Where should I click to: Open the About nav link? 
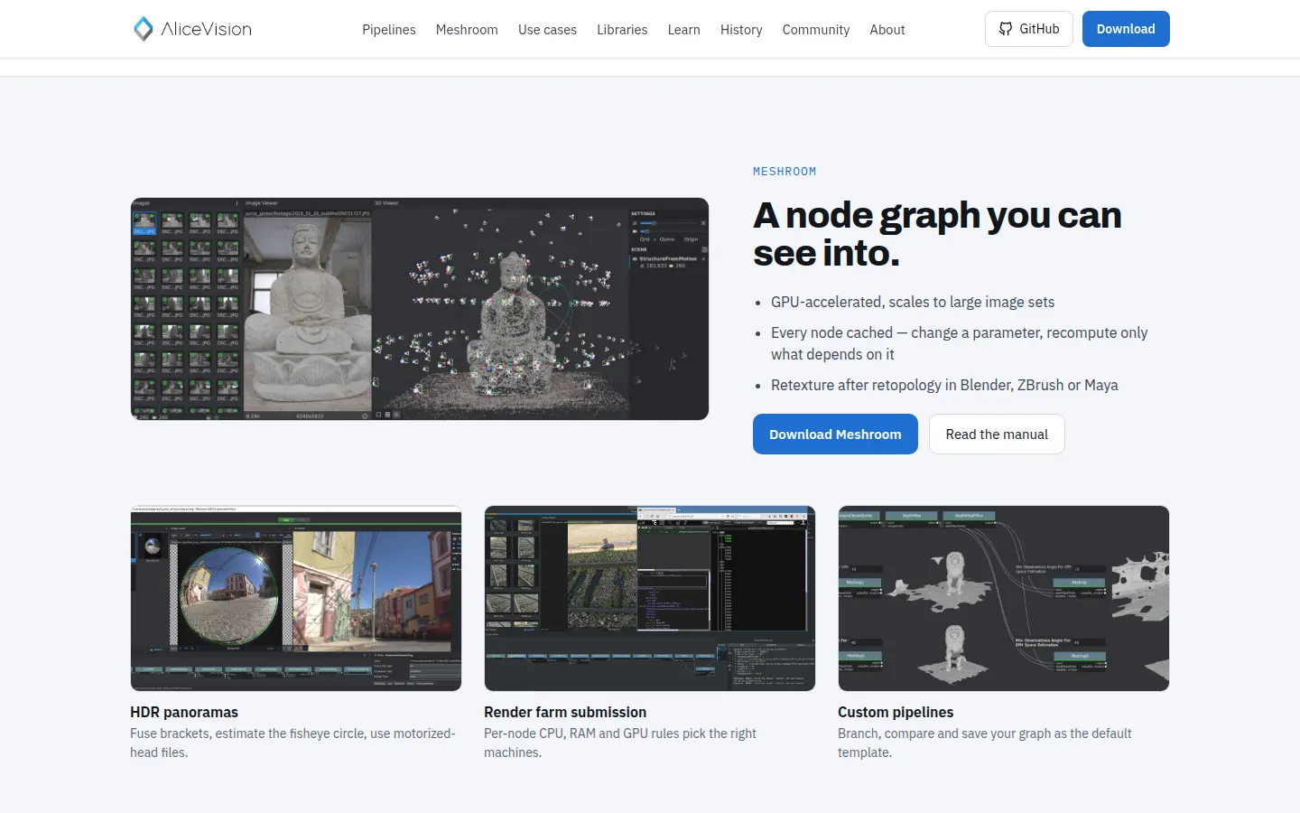click(887, 30)
